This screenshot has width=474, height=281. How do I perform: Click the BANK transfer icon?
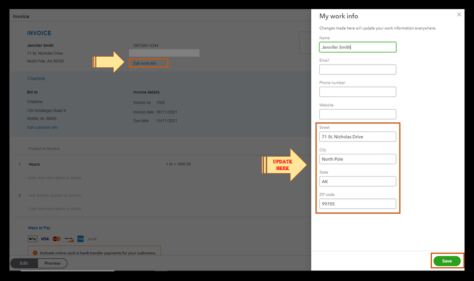(x=93, y=239)
